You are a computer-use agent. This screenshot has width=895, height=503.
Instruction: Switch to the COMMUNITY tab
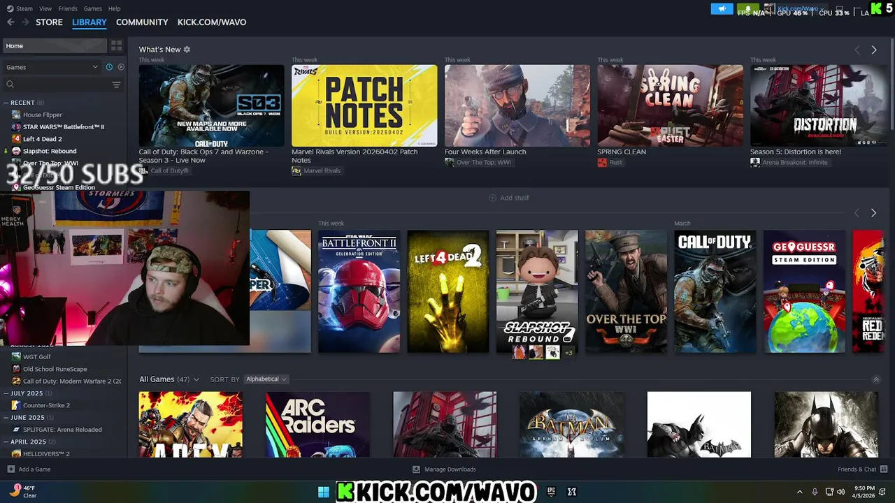142,22
